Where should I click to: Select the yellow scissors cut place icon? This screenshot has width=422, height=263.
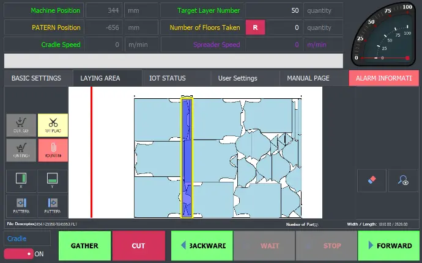coord(53,125)
